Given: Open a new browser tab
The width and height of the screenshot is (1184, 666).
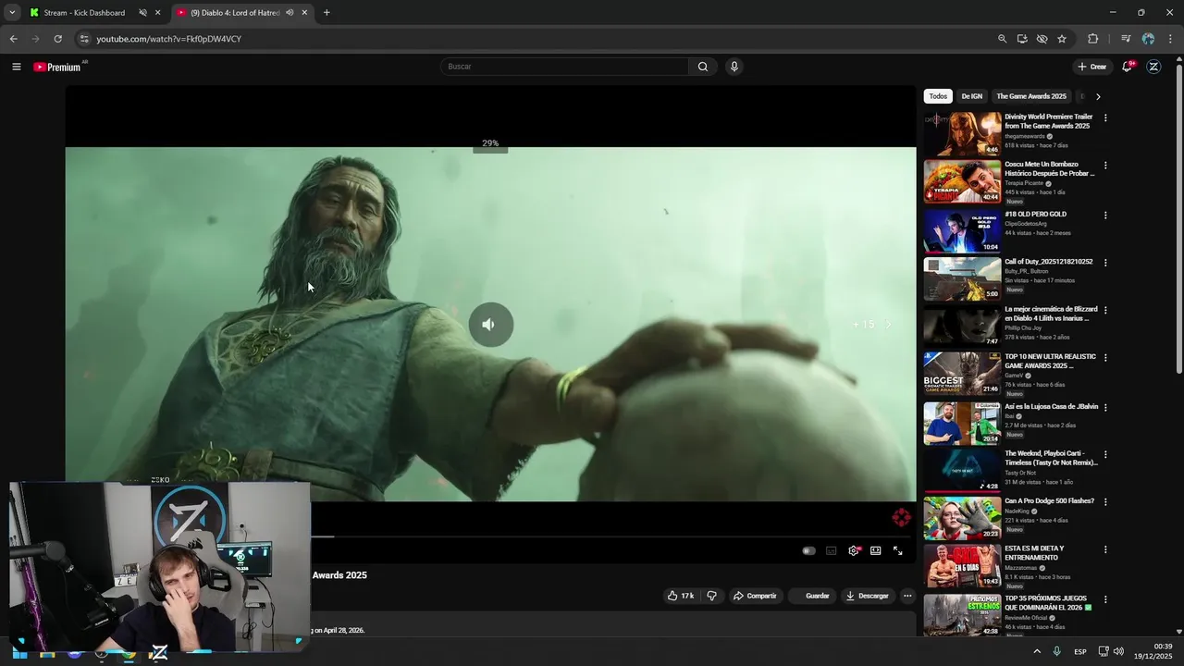Looking at the screenshot, I should click(327, 13).
